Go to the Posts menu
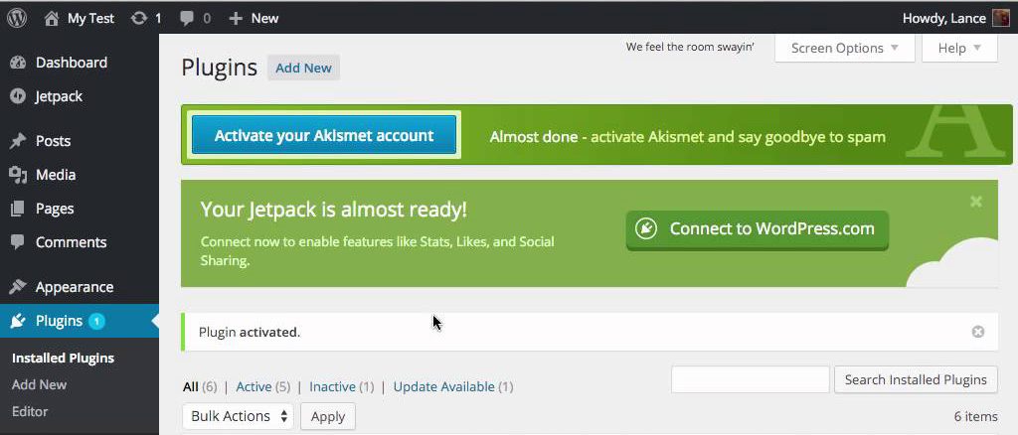 54,141
